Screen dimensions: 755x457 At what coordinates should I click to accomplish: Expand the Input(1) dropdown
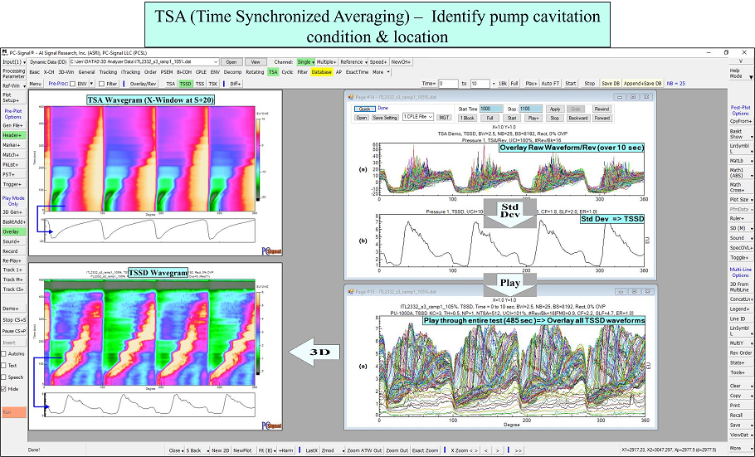pyautogui.click(x=13, y=61)
